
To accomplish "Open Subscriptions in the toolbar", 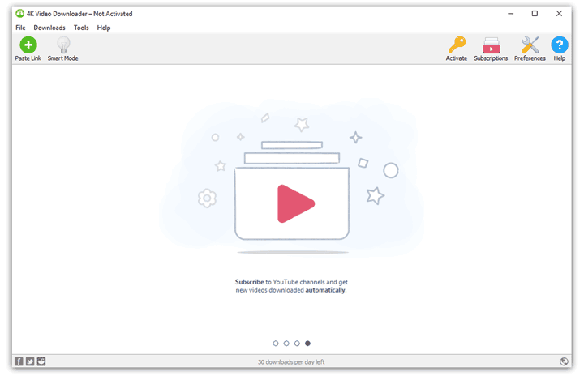I will tap(491, 49).
